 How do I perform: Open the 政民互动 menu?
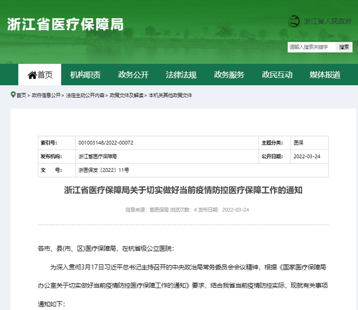click(x=277, y=75)
